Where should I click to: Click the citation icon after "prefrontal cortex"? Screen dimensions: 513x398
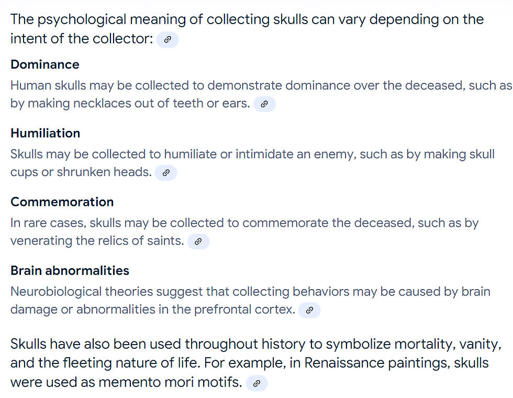tap(309, 310)
